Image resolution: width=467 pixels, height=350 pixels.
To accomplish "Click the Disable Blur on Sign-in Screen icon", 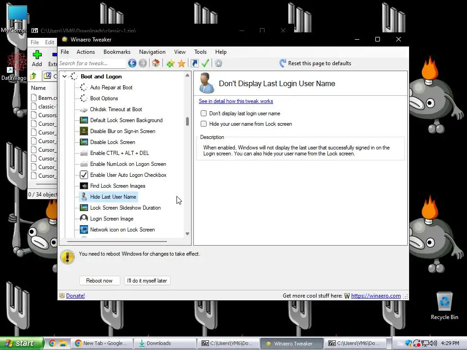I will tap(84, 131).
